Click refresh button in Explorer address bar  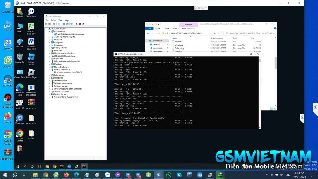[x=219, y=33]
